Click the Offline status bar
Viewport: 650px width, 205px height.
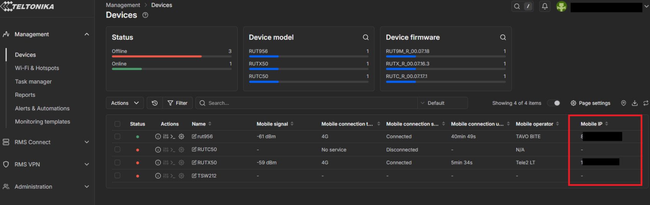(157, 56)
